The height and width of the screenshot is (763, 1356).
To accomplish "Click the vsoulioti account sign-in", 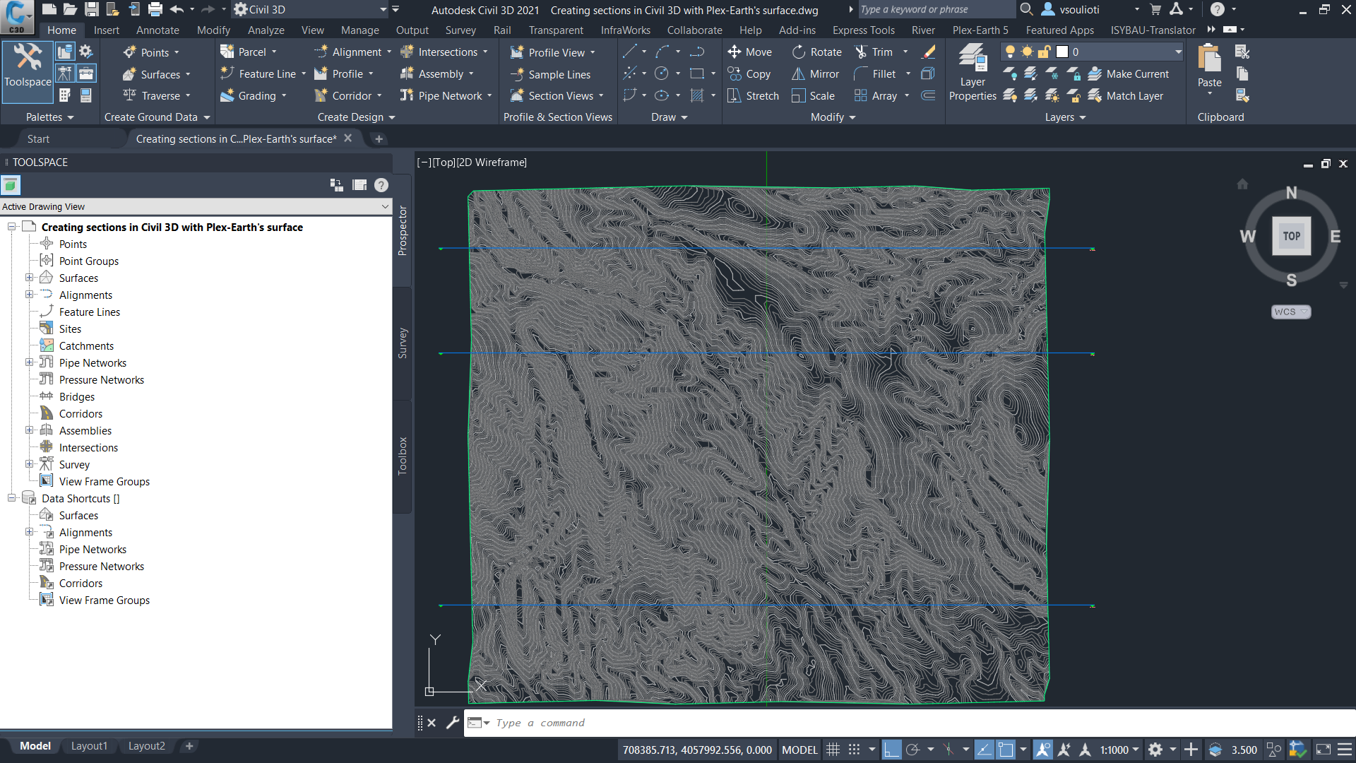I will click(x=1071, y=9).
